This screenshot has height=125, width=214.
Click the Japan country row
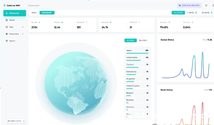(137, 52)
